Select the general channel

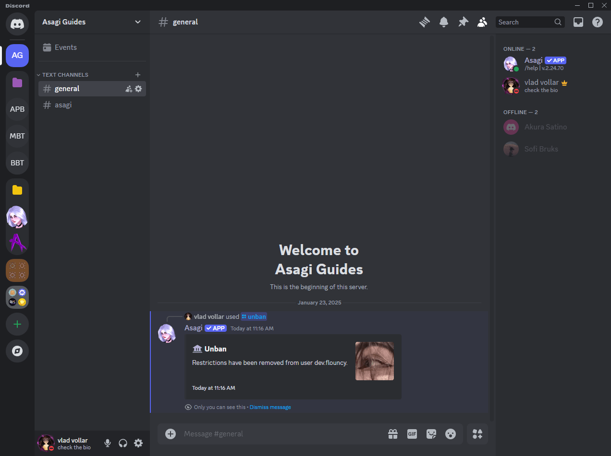92,89
